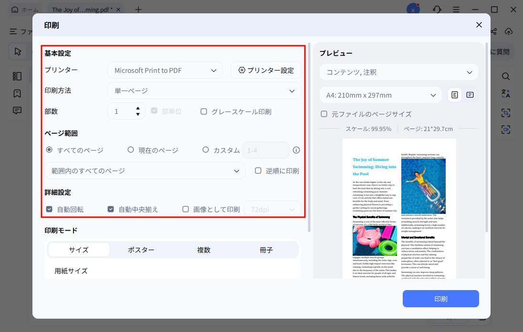The width and height of the screenshot is (523, 332).
Task: Switch to the ポスター print mode tab
Action: click(141, 249)
